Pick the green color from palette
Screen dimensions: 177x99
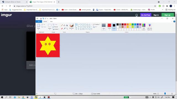[x=133, y=24]
